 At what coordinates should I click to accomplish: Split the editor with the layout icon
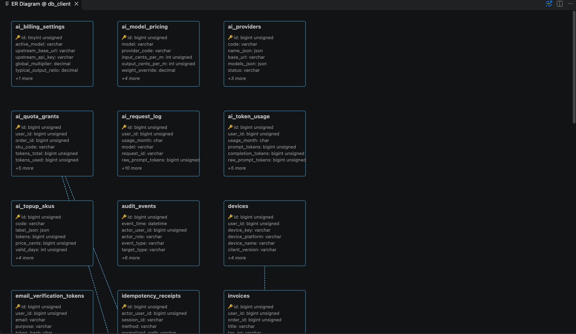559,4
